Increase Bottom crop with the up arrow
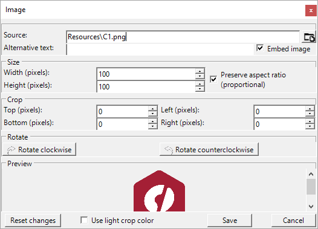 coord(152,121)
